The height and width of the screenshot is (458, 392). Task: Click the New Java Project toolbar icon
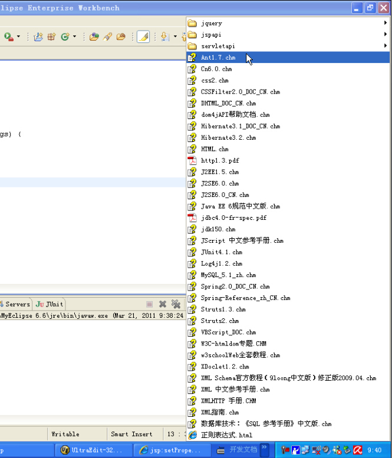tap(38, 37)
